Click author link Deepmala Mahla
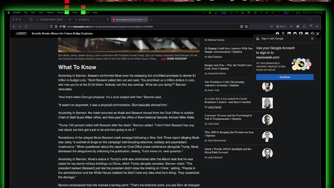This screenshot has width=334, height=188. click(x=217, y=73)
